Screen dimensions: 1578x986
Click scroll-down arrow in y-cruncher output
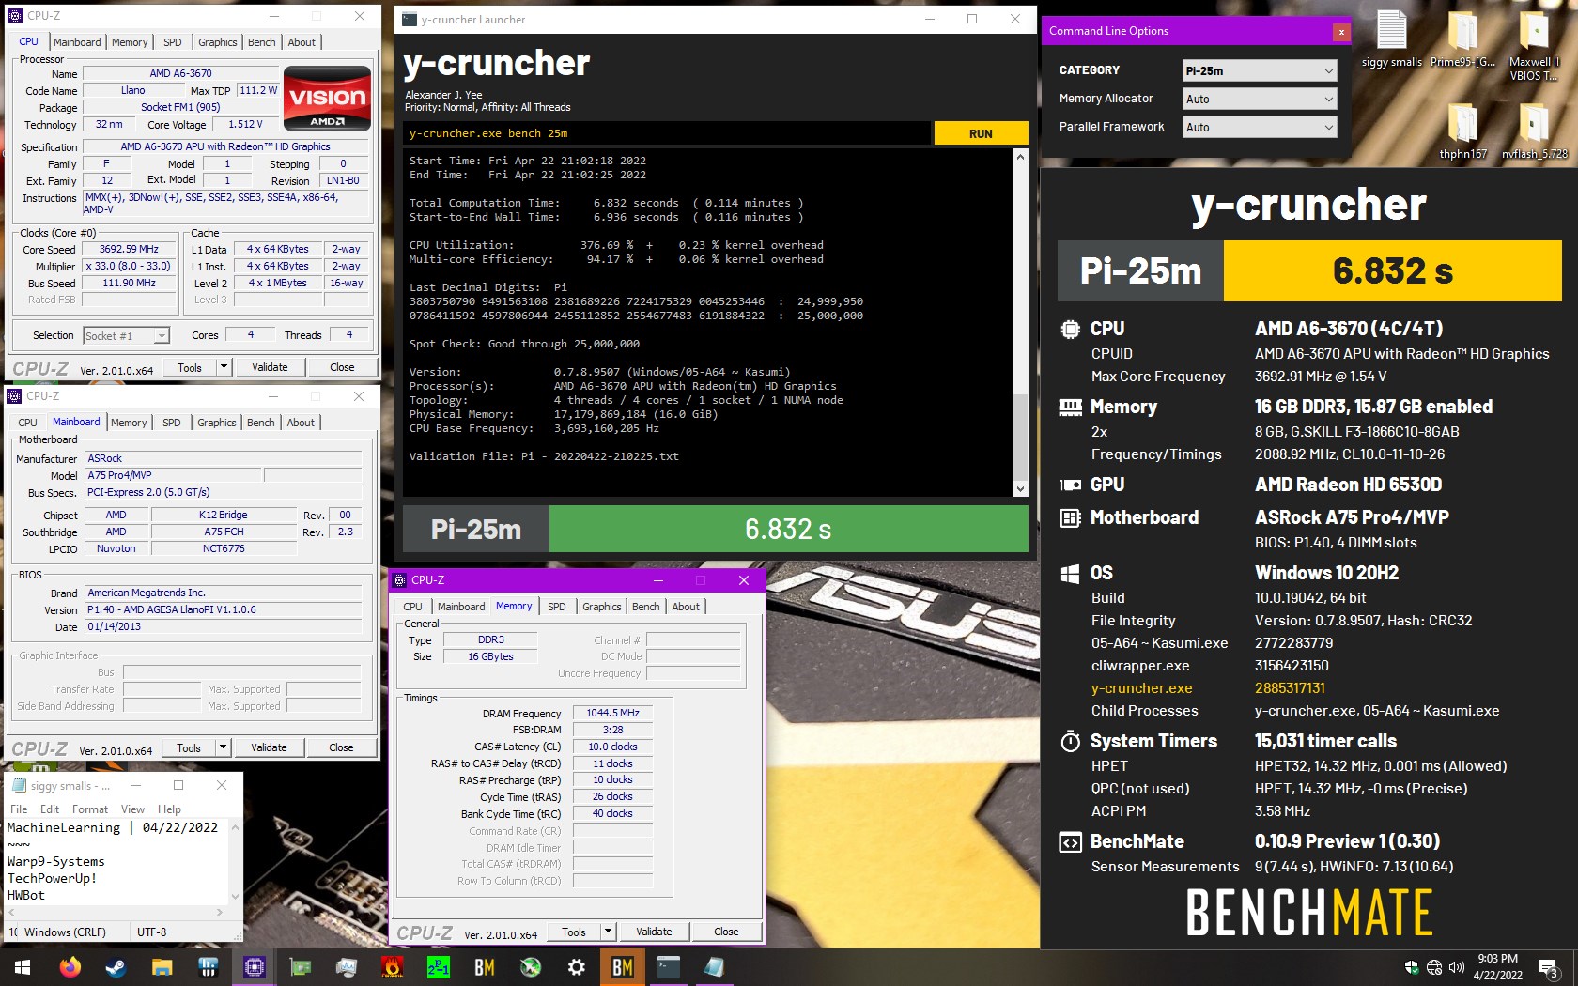1020,488
